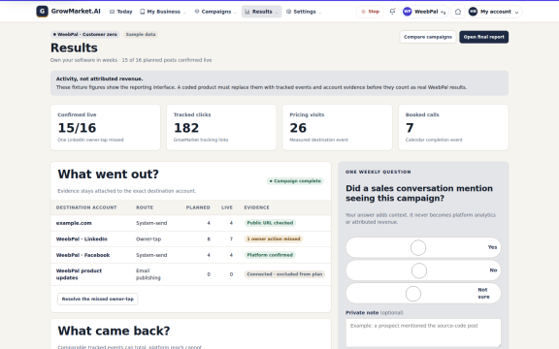Click the Connected · excluded from plan badge
The height and width of the screenshot is (349, 559).
pos(284,274)
